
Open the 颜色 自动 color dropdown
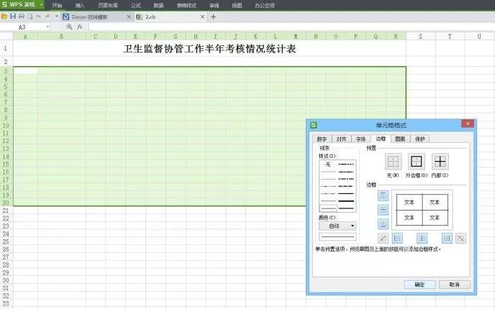[337, 226]
